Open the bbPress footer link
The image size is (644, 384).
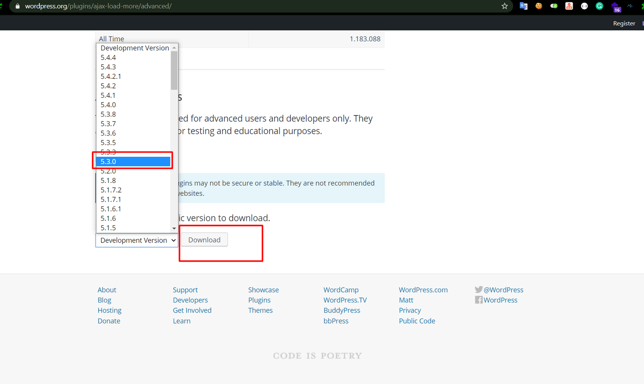tap(336, 321)
